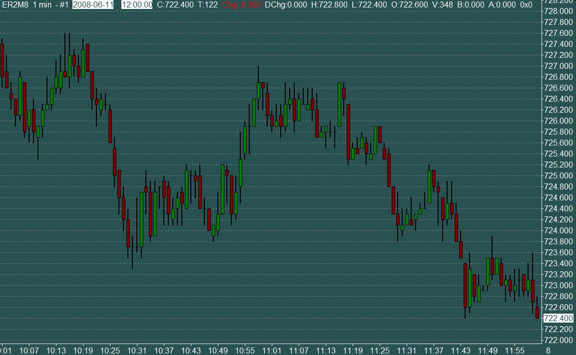Click the 11:19 time axis label
The height and width of the screenshot is (355, 576).
click(x=353, y=351)
